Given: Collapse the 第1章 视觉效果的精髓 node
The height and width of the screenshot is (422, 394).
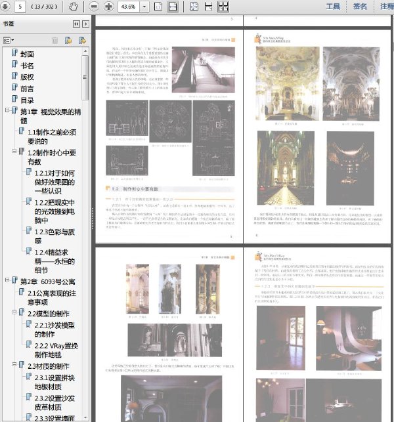Looking at the screenshot, I should tap(7, 110).
